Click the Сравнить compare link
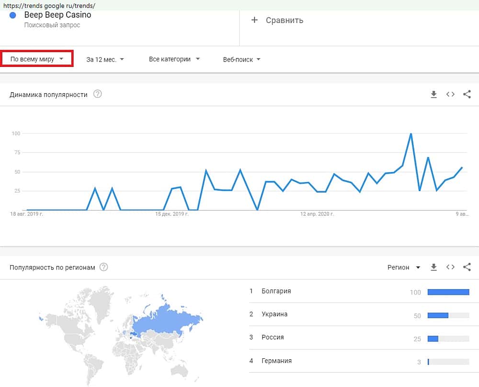Viewport: 479px width, 387px height. point(285,20)
